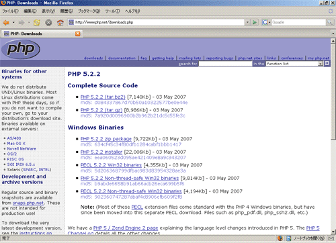This screenshot has height=243, width=336.
Task: Click the site search submit arrow
Action: [327, 64]
